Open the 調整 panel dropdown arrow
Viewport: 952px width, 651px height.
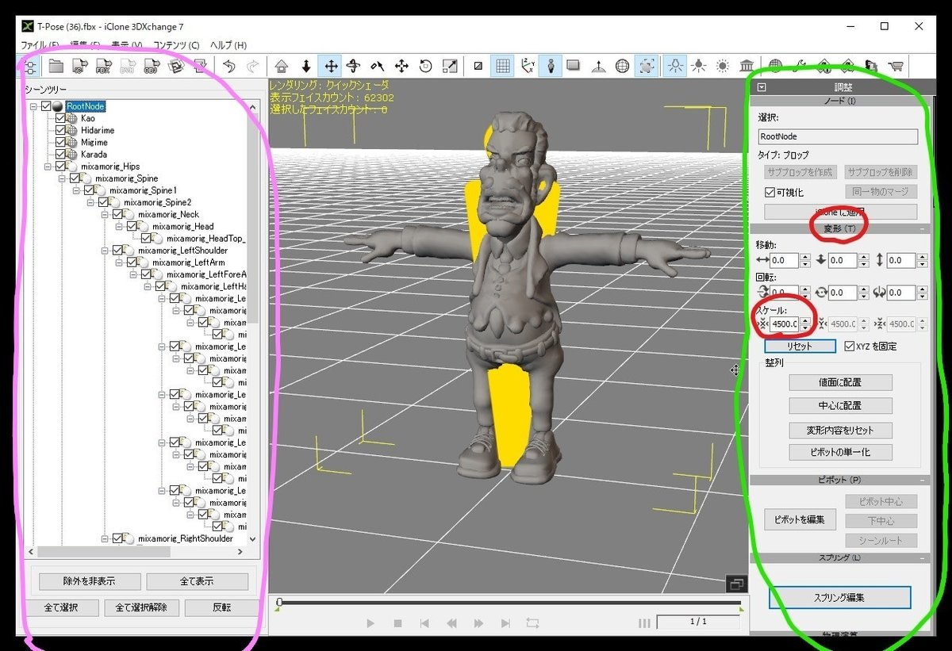tap(762, 87)
